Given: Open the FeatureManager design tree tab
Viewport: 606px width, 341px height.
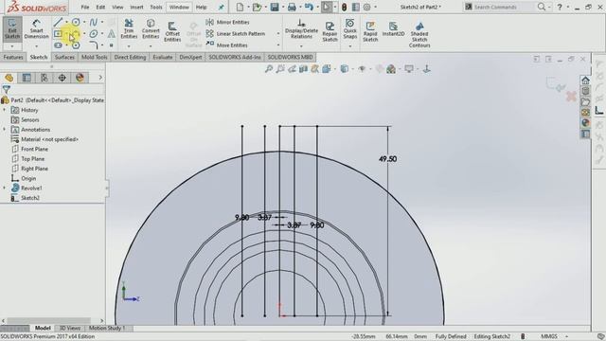Looking at the screenshot, I should point(9,78).
